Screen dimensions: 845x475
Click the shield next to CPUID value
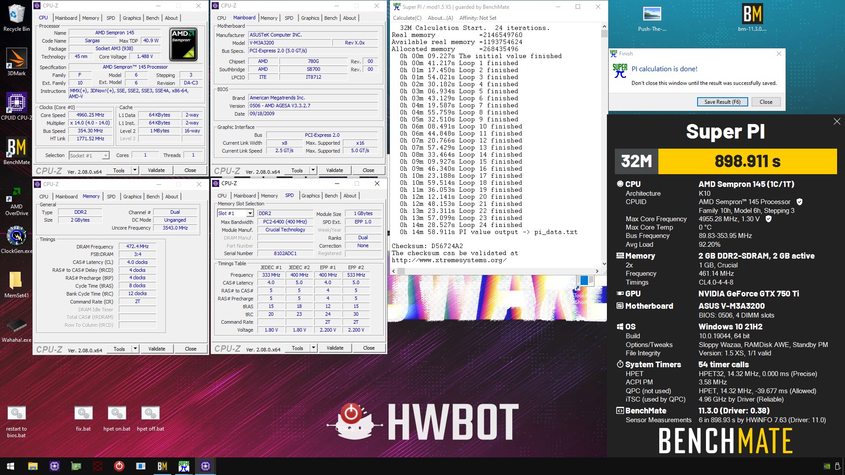click(x=799, y=202)
